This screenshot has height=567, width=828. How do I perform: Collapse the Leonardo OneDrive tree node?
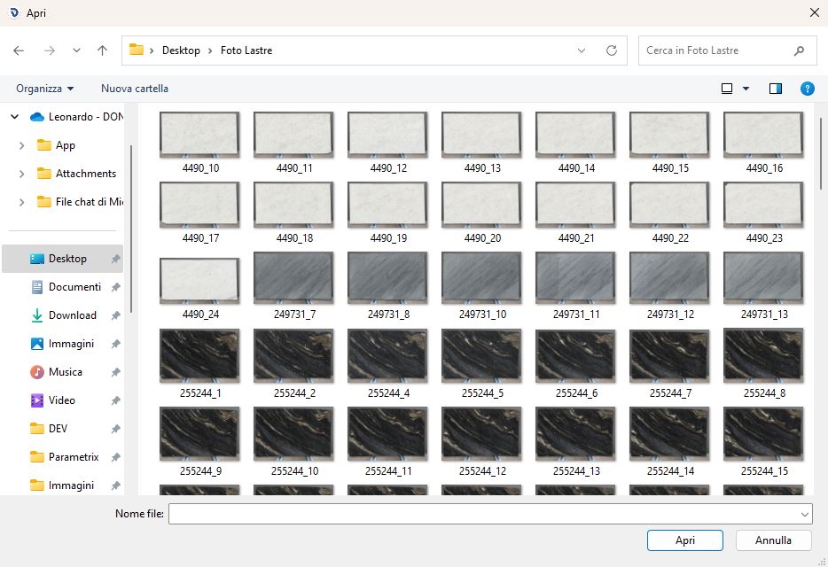(x=15, y=117)
